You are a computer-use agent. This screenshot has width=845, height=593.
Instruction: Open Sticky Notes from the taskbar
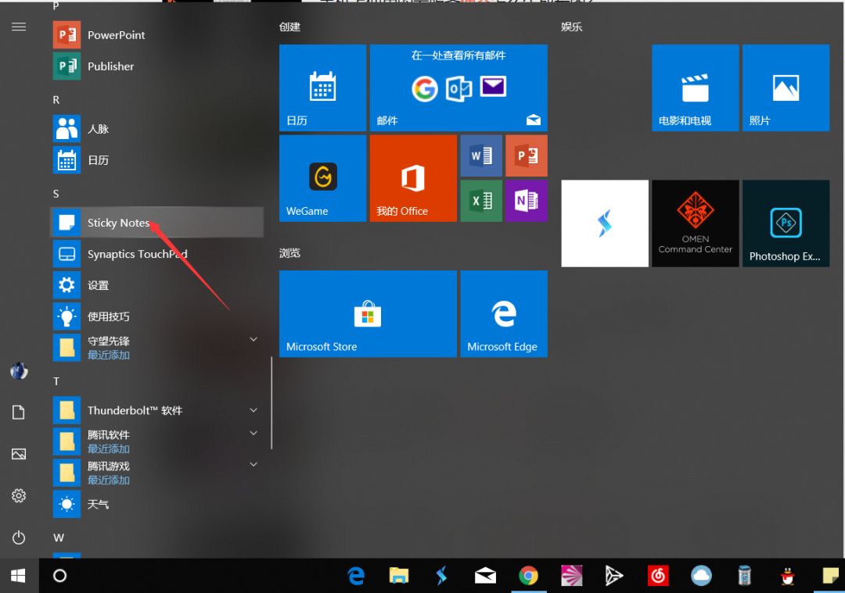click(830, 576)
